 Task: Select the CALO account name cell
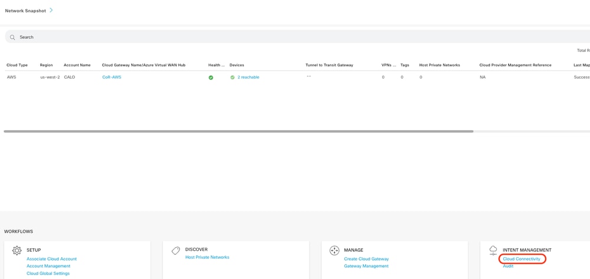(x=70, y=77)
